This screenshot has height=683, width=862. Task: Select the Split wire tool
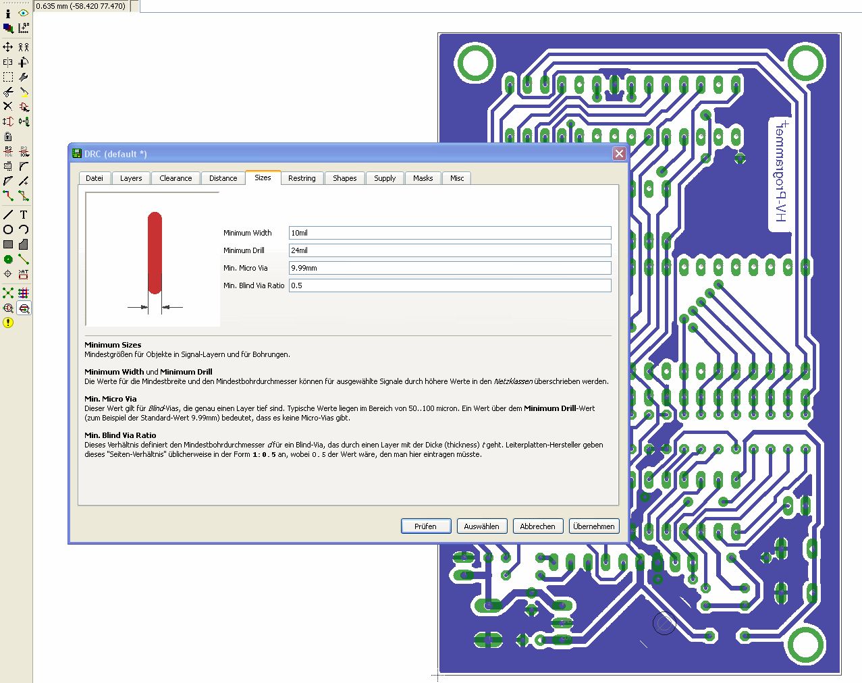click(x=8, y=181)
